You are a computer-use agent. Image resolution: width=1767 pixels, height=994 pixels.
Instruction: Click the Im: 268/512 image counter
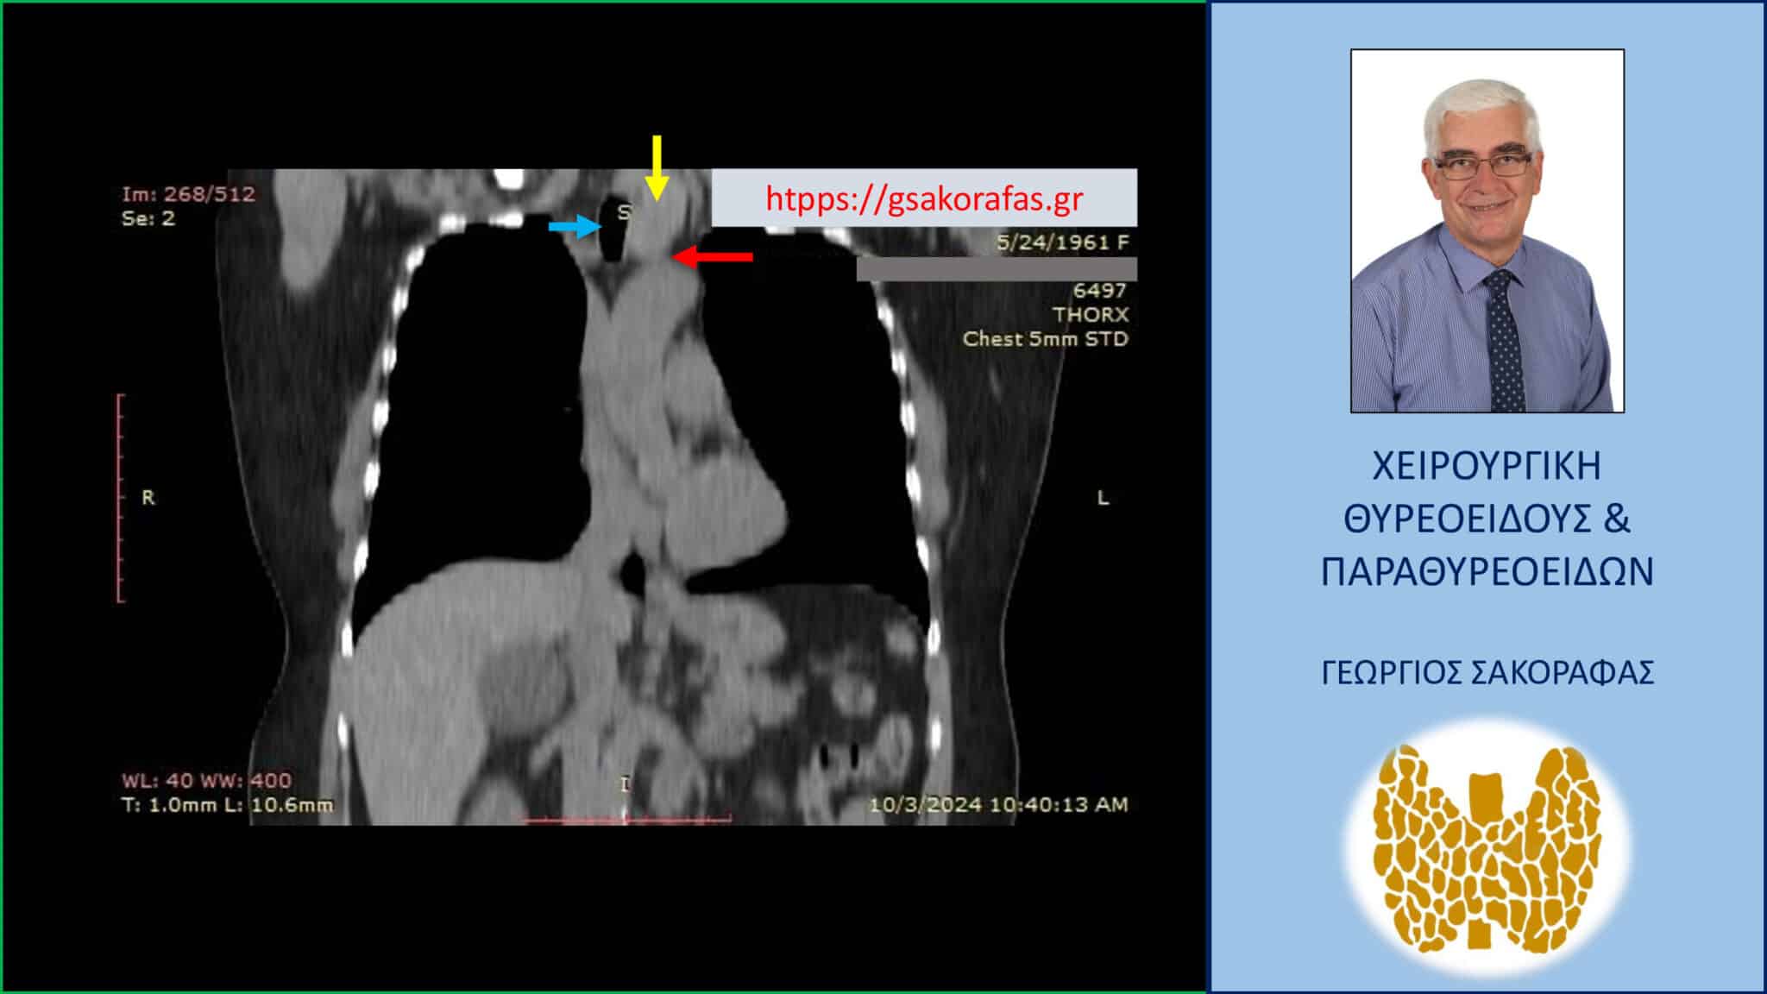(188, 194)
